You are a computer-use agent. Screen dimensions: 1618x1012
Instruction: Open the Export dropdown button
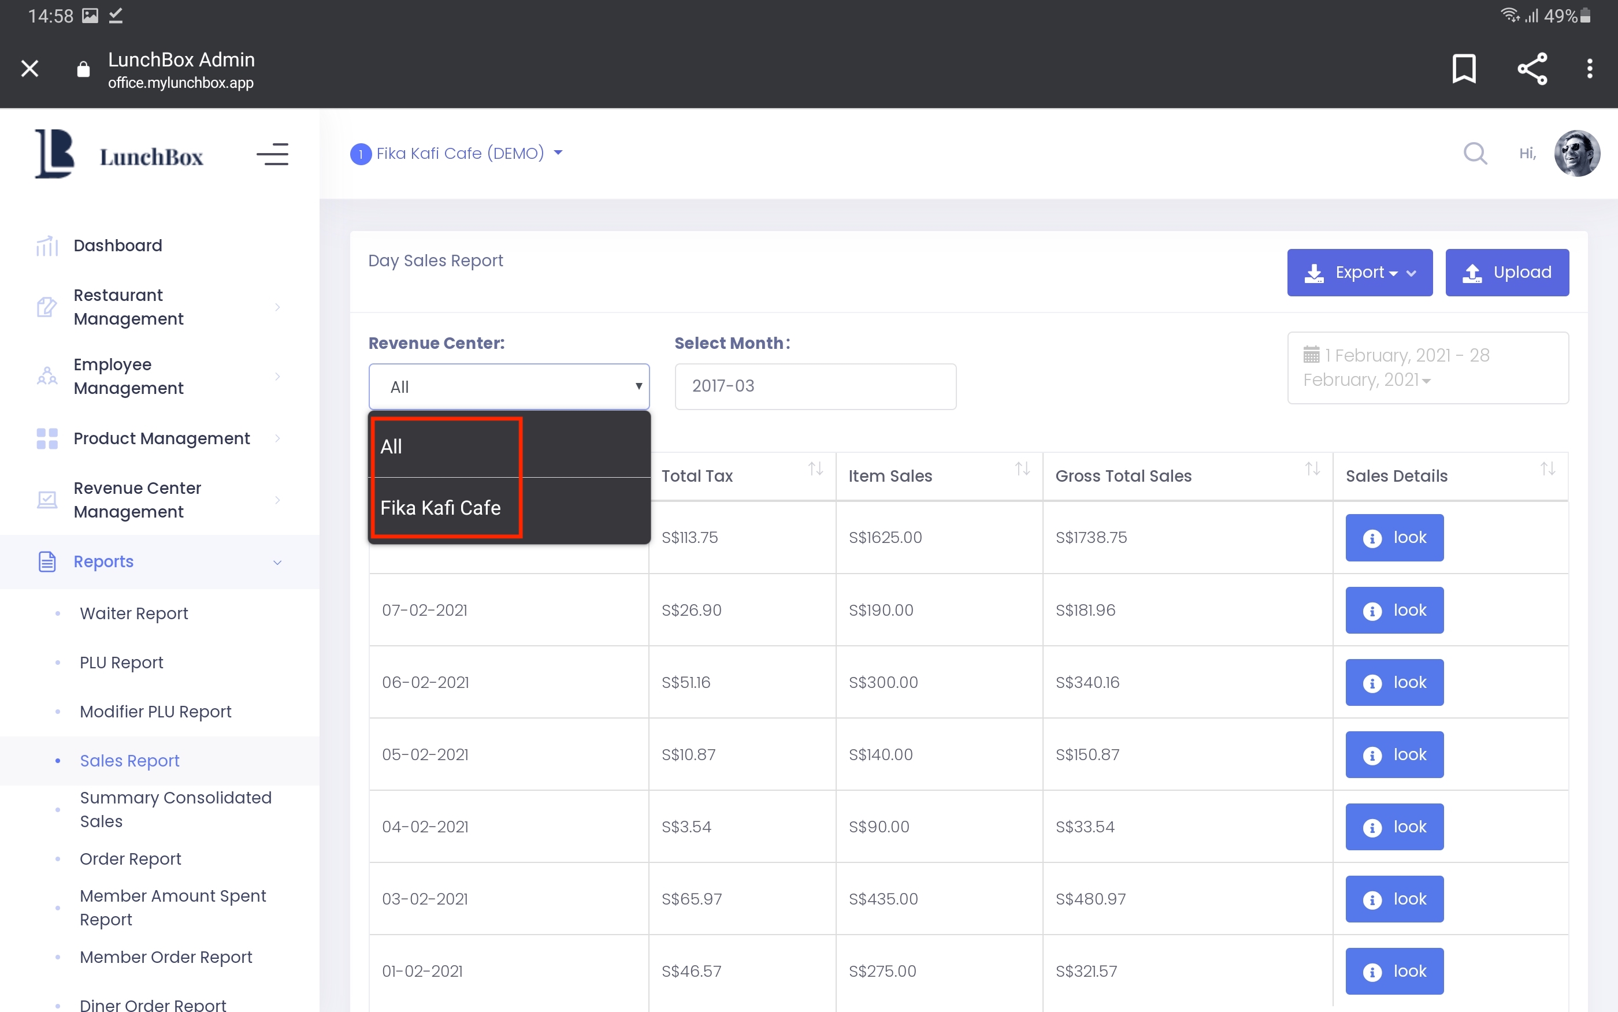pyautogui.click(x=1359, y=273)
